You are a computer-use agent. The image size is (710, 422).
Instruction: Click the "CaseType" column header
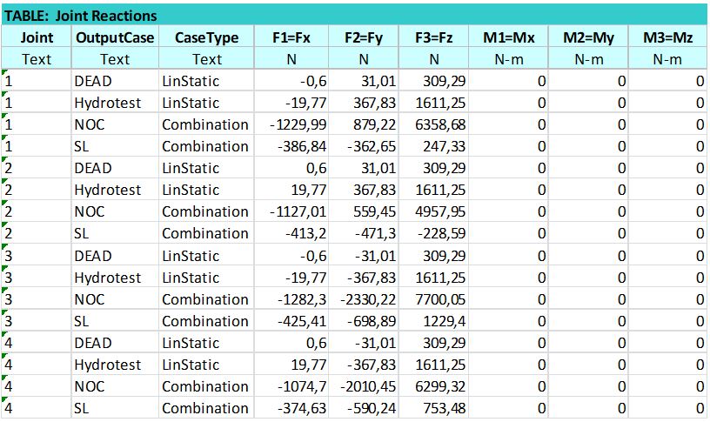coord(206,37)
